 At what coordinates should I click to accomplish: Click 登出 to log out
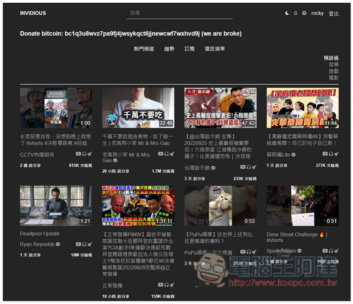334,13
